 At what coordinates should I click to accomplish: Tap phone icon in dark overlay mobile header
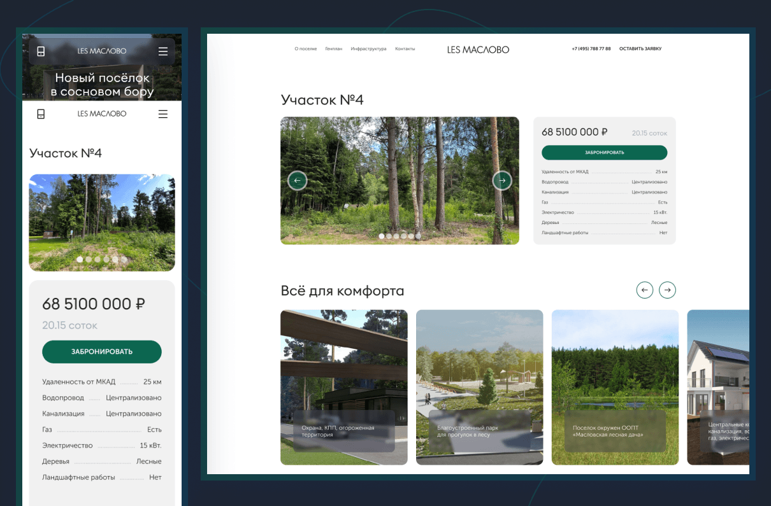click(x=41, y=52)
